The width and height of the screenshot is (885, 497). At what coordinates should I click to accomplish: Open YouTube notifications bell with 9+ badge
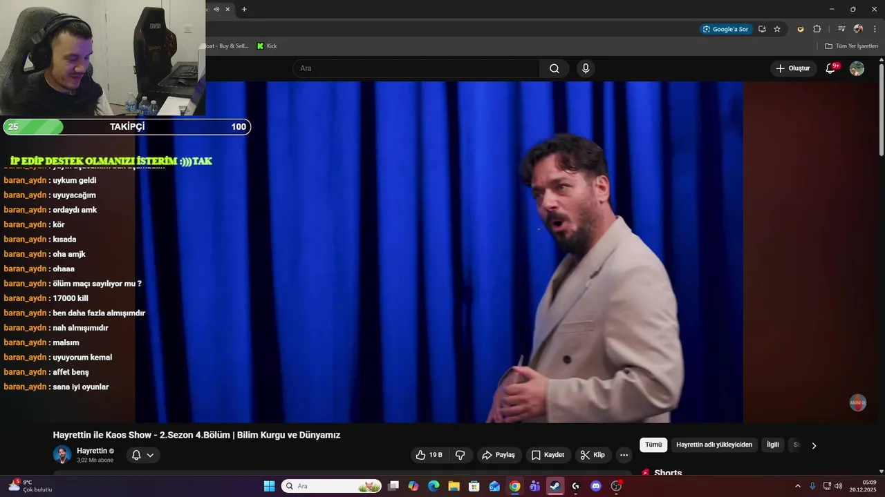(x=831, y=68)
